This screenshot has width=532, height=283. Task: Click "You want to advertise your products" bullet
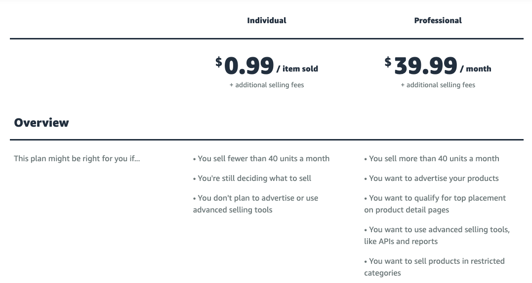coord(432,178)
